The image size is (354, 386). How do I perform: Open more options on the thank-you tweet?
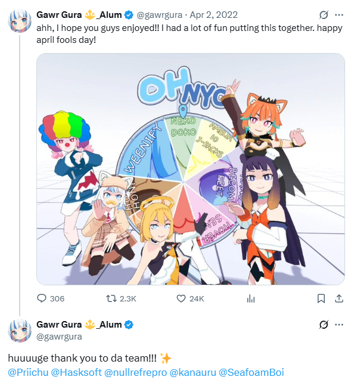(x=339, y=325)
